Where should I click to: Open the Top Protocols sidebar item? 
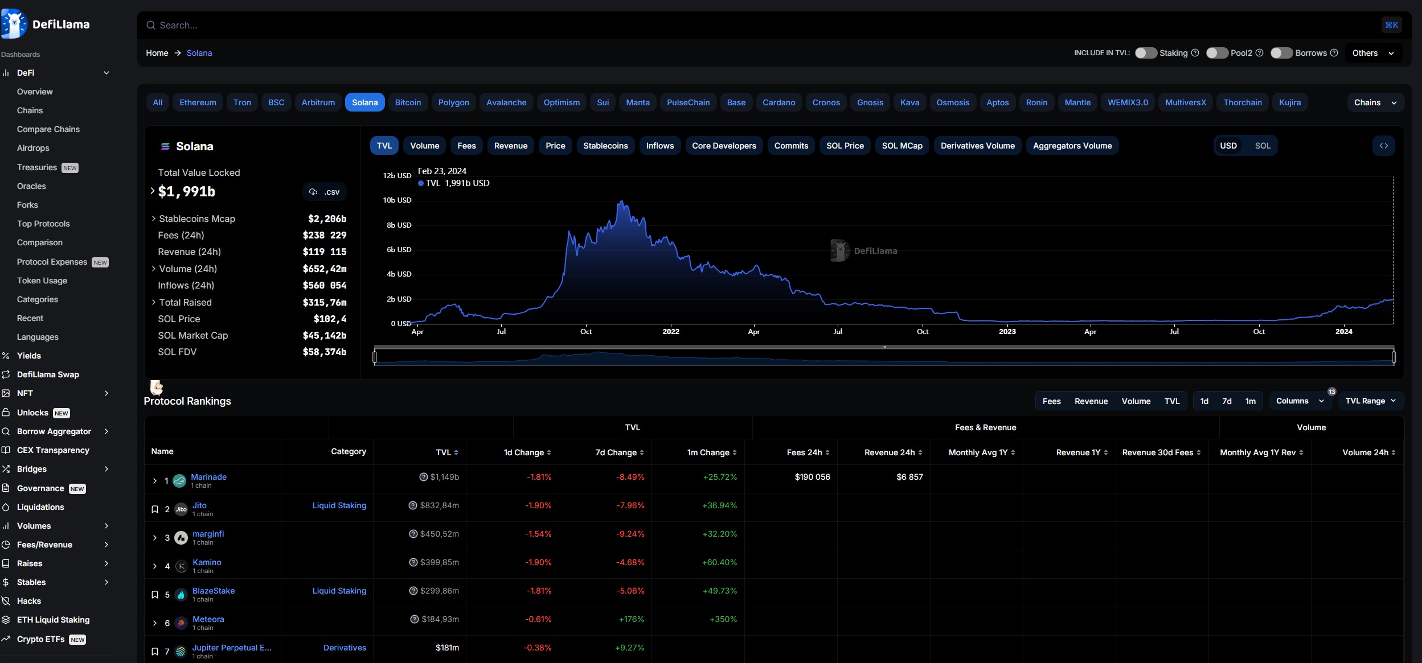point(43,224)
